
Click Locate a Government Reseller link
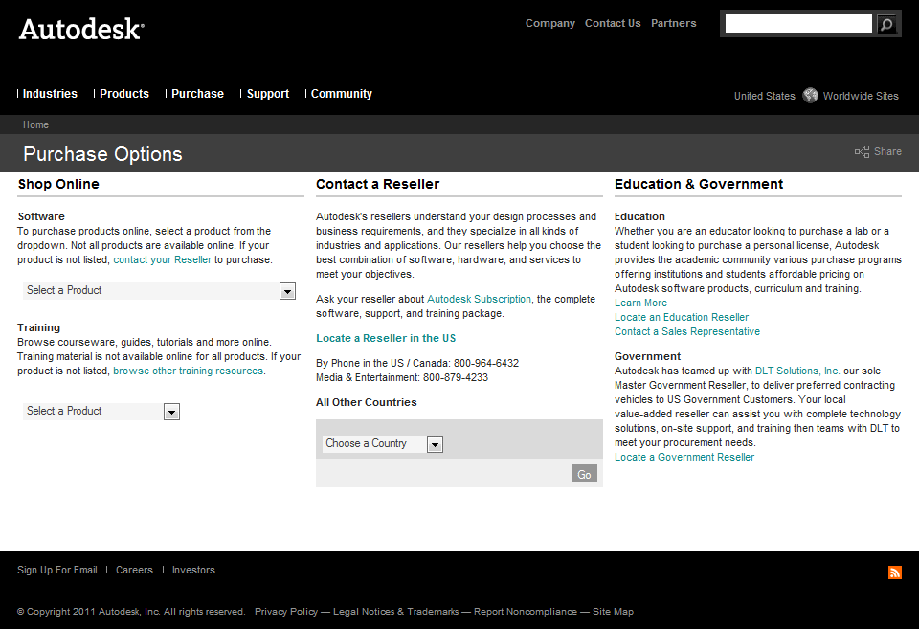click(x=684, y=458)
